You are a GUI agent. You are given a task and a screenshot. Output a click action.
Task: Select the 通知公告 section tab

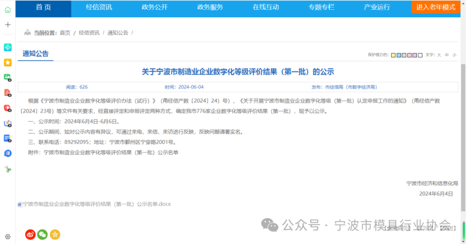(35, 54)
